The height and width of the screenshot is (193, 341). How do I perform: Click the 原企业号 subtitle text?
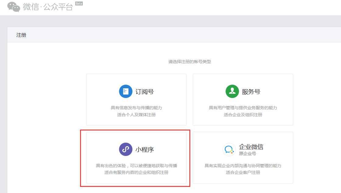[248, 154]
